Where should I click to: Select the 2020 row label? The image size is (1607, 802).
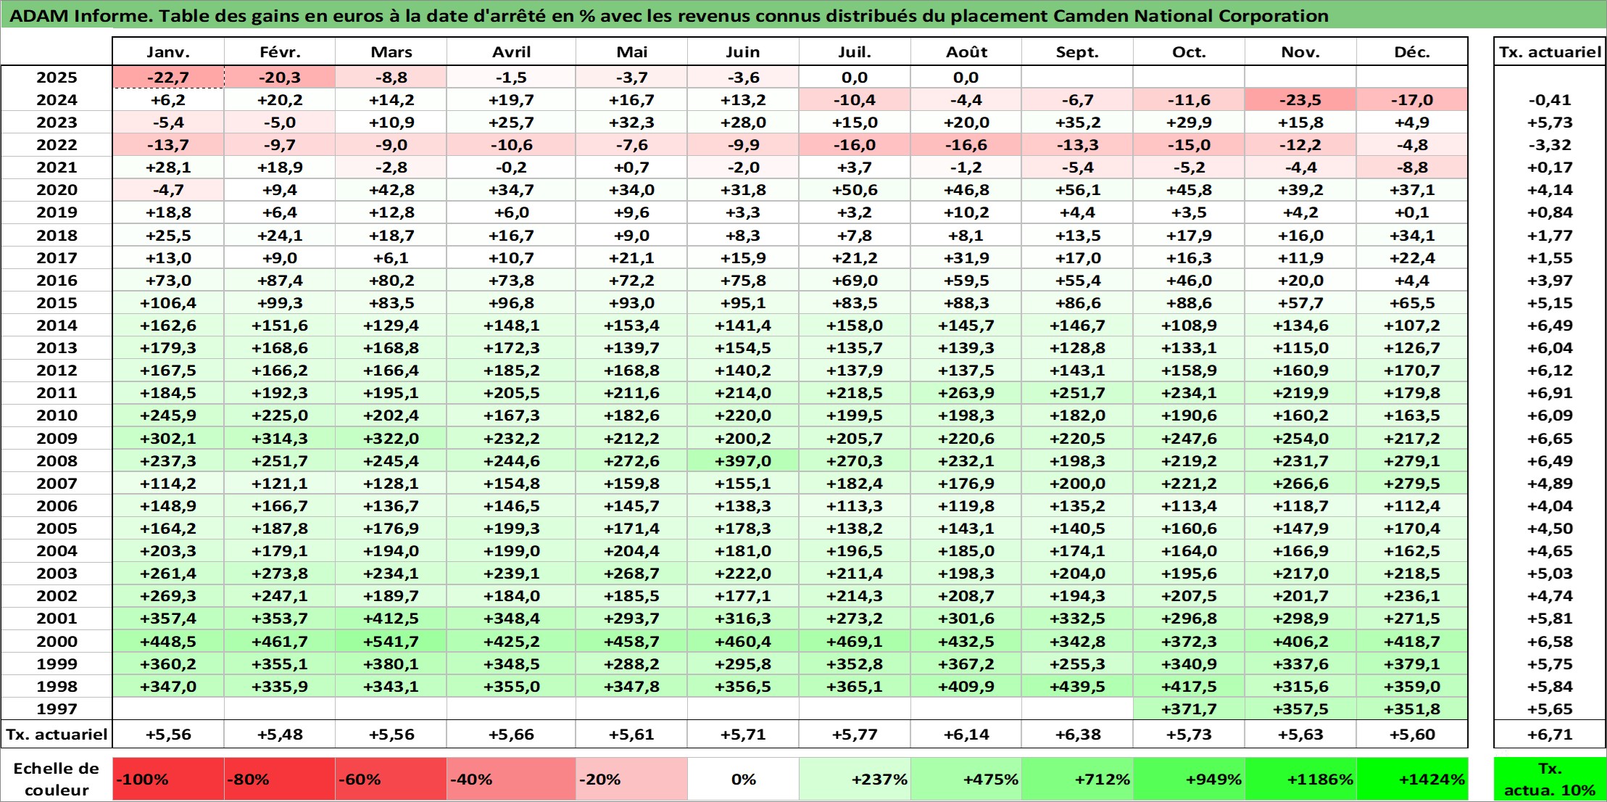pyautogui.click(x=57, y=190)
